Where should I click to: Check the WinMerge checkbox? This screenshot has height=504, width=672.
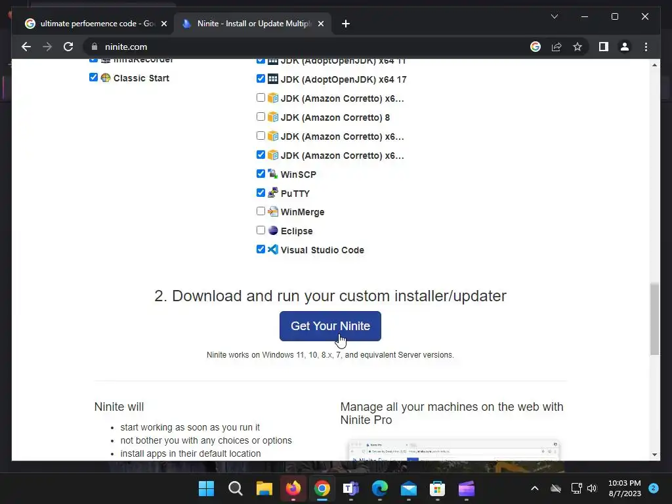click(x=261, y=211)
